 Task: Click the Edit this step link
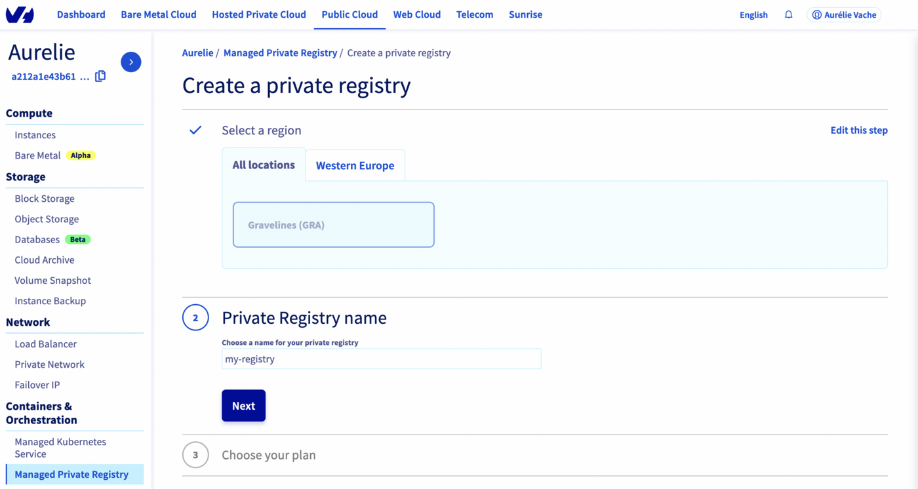tap(859, 130)
